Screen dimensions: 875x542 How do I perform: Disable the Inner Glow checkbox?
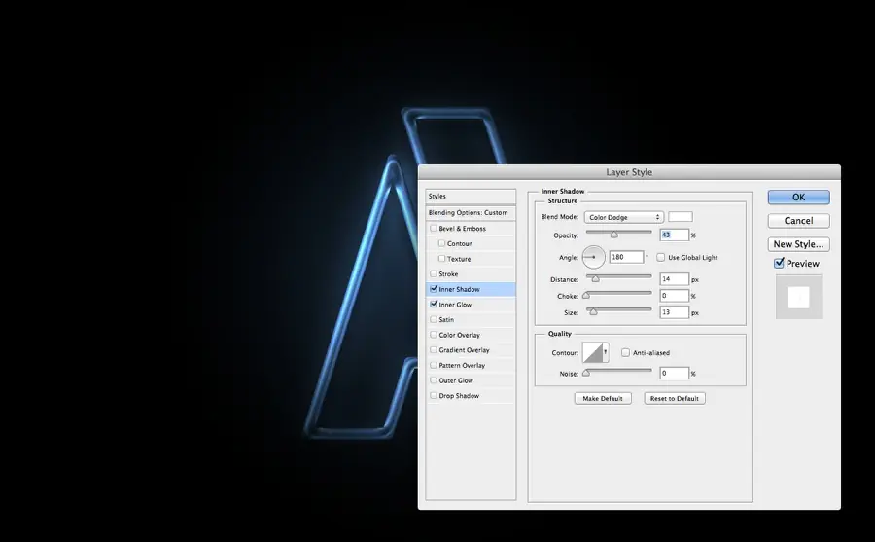(434, 304)
